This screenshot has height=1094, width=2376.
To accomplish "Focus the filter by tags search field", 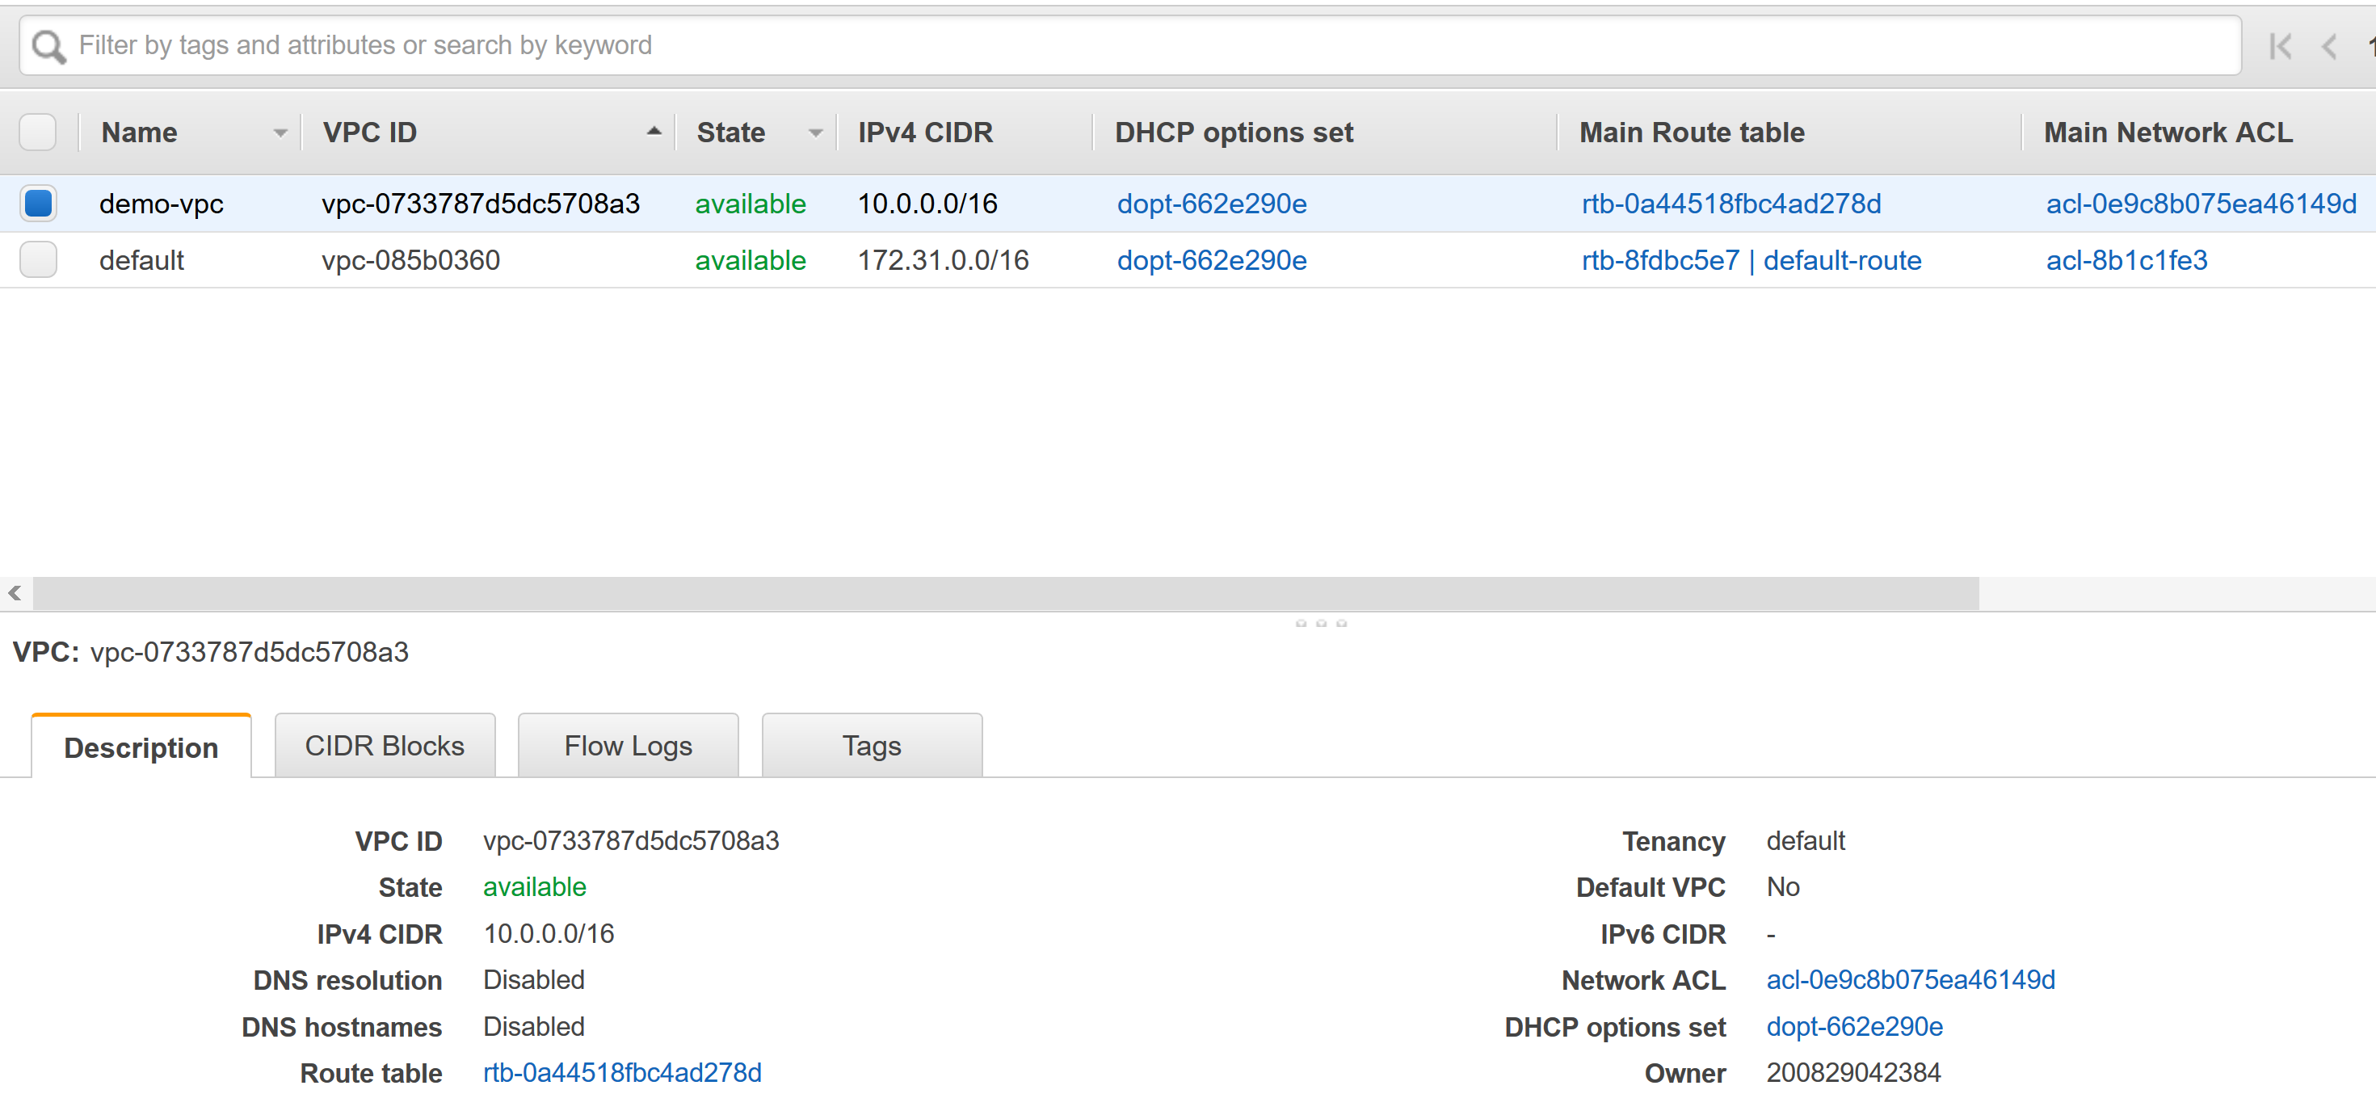I will click(x=1153, y=45).
